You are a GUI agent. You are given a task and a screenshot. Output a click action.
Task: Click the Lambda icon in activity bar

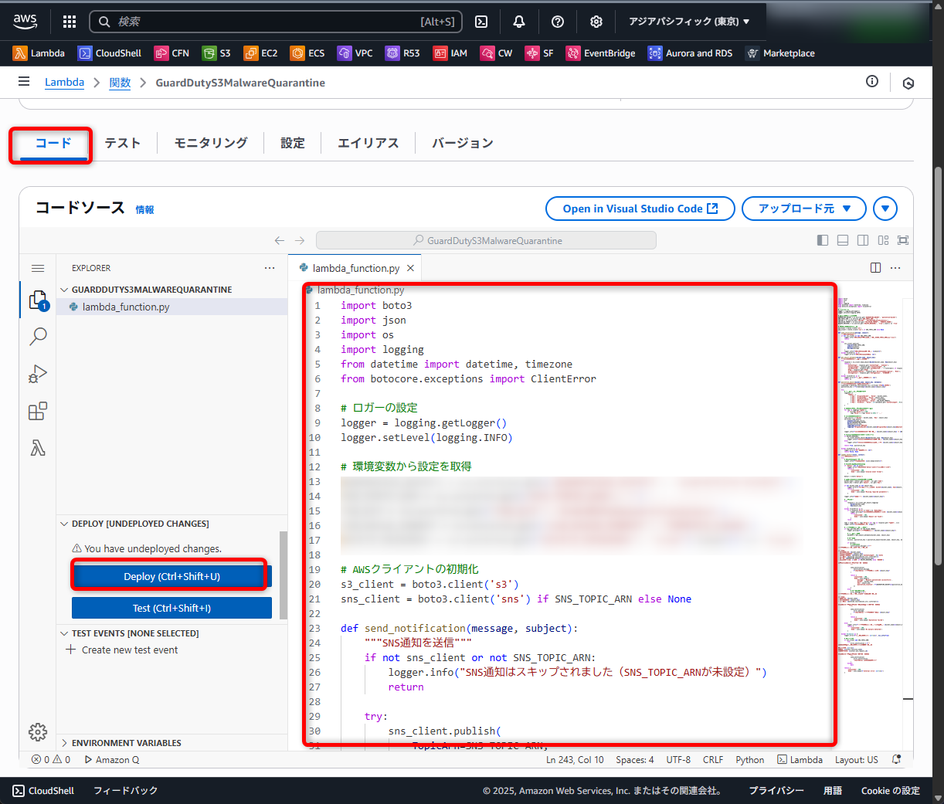point(38,448)
